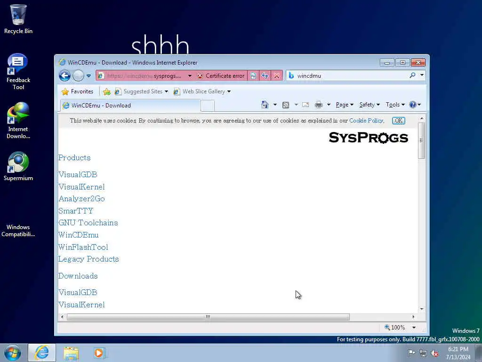Go back with the blue Back arrow
The width and height of the screenshot is (482, 362).
64,76
